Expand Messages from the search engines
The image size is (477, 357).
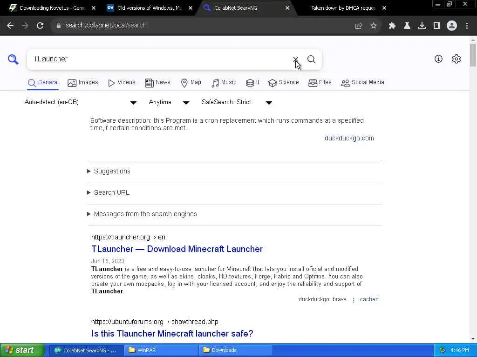coord(142,214)
